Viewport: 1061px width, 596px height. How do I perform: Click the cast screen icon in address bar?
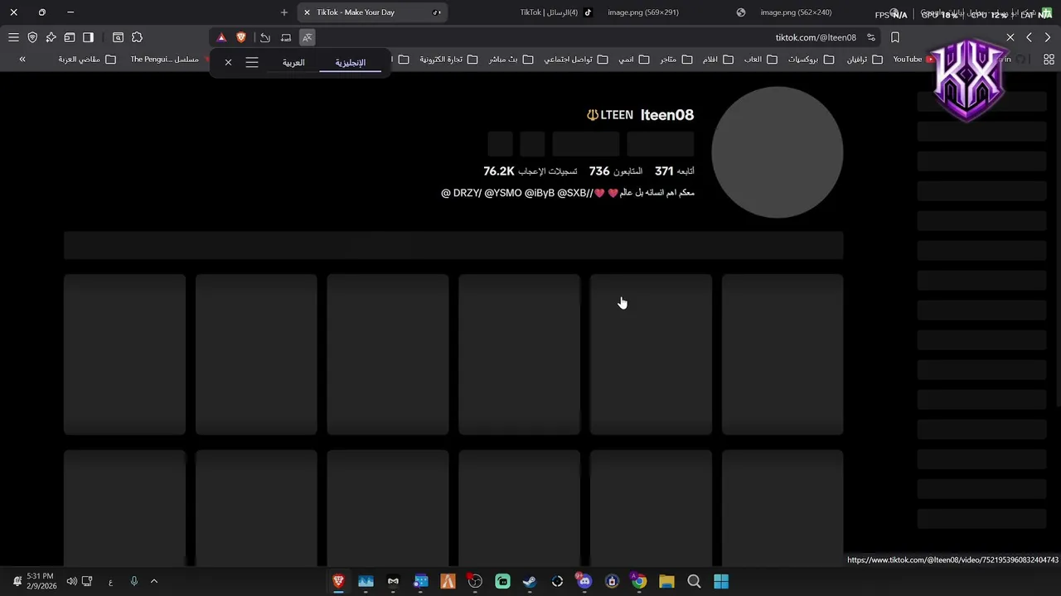pyautogui.click(x=286, y=37)
